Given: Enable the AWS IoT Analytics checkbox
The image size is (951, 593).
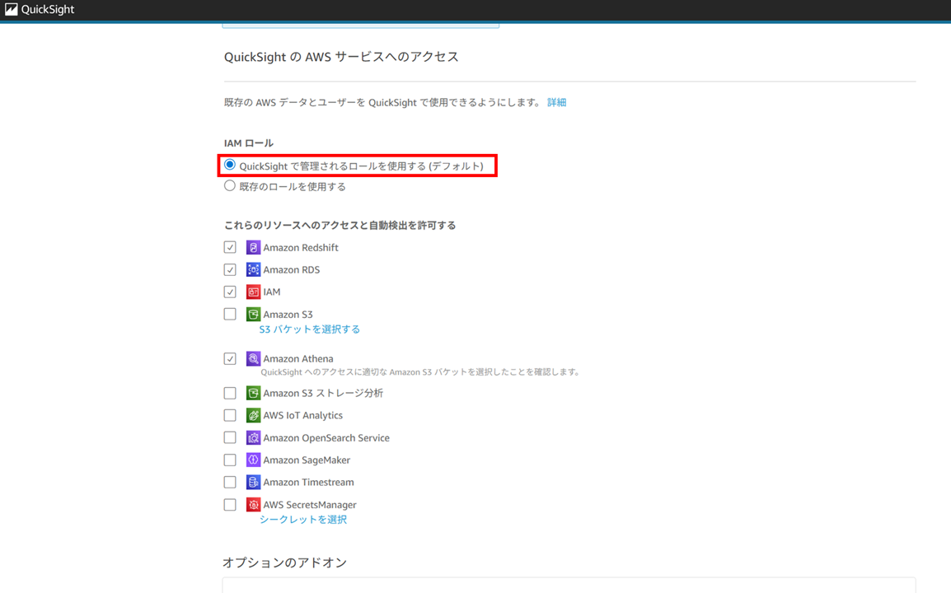Looking at the screenshot, I should point(230,415).
